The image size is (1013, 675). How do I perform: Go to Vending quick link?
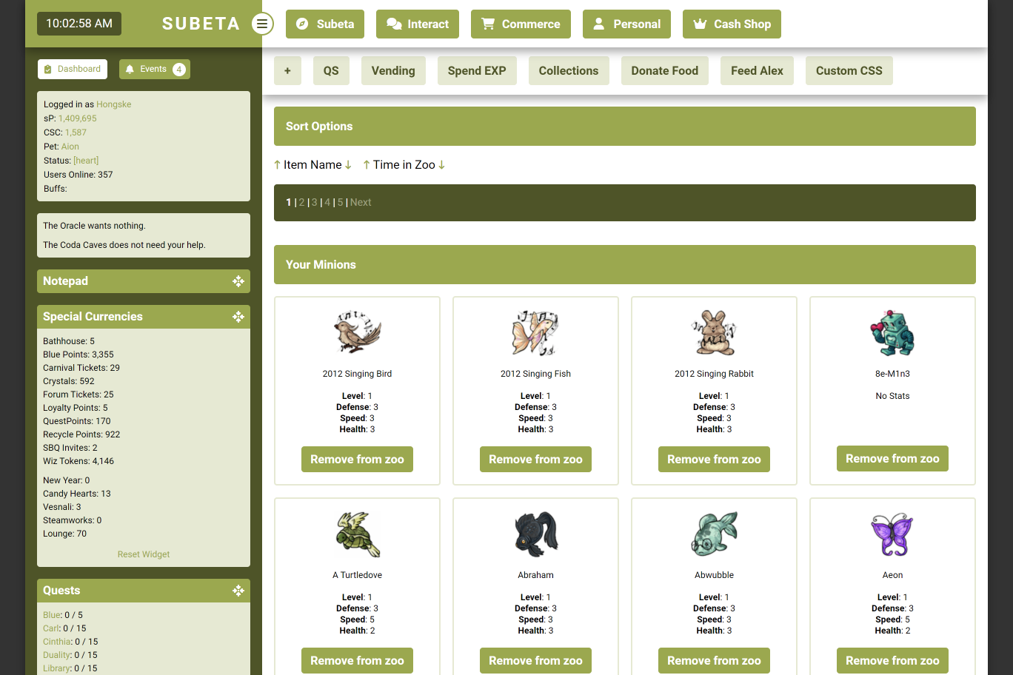pyautogui.click(x=393, y=71)
